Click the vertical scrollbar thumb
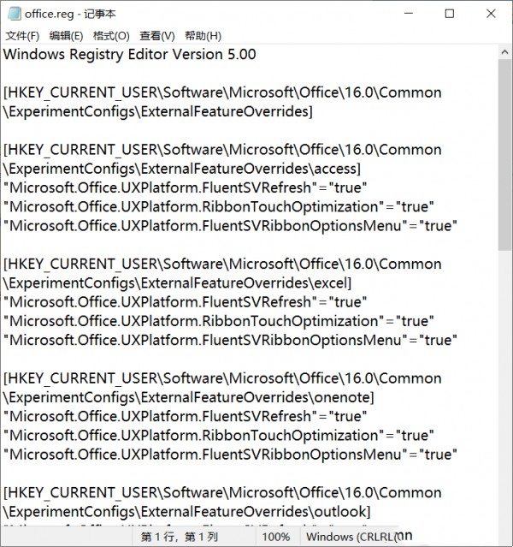The image size is (513, 547). tap(504, 155)
